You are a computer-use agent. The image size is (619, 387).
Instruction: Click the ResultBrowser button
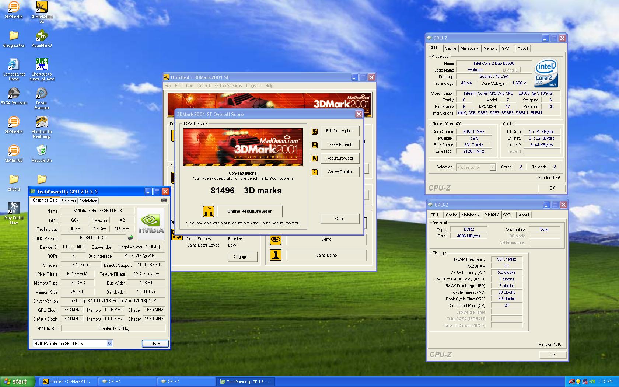340,158
